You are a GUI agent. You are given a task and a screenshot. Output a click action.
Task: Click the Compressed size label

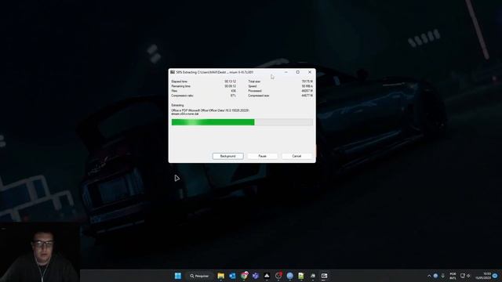[x=259, y=96]
